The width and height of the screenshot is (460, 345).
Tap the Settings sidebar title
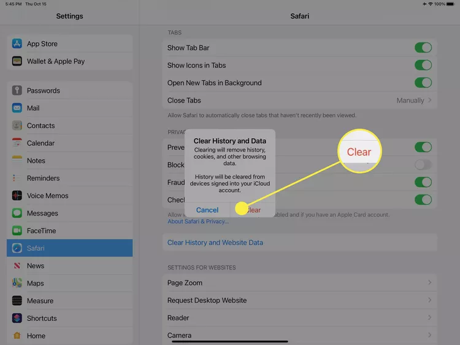click(x=69, y=16)
